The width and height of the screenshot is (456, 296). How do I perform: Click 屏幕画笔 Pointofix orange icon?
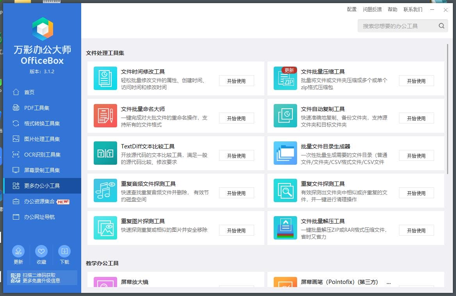pos(285,282)
